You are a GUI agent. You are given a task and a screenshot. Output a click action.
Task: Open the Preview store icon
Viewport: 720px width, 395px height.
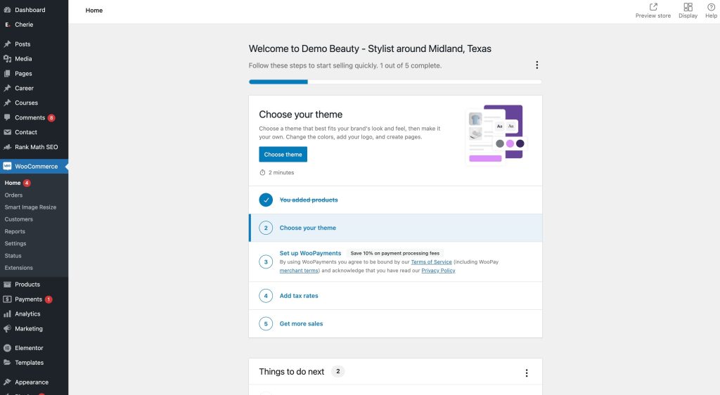652,7
